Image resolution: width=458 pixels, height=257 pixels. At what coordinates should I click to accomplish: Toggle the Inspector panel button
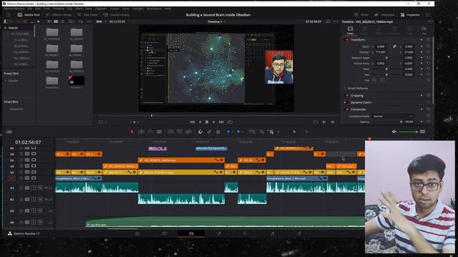[410, 14]
